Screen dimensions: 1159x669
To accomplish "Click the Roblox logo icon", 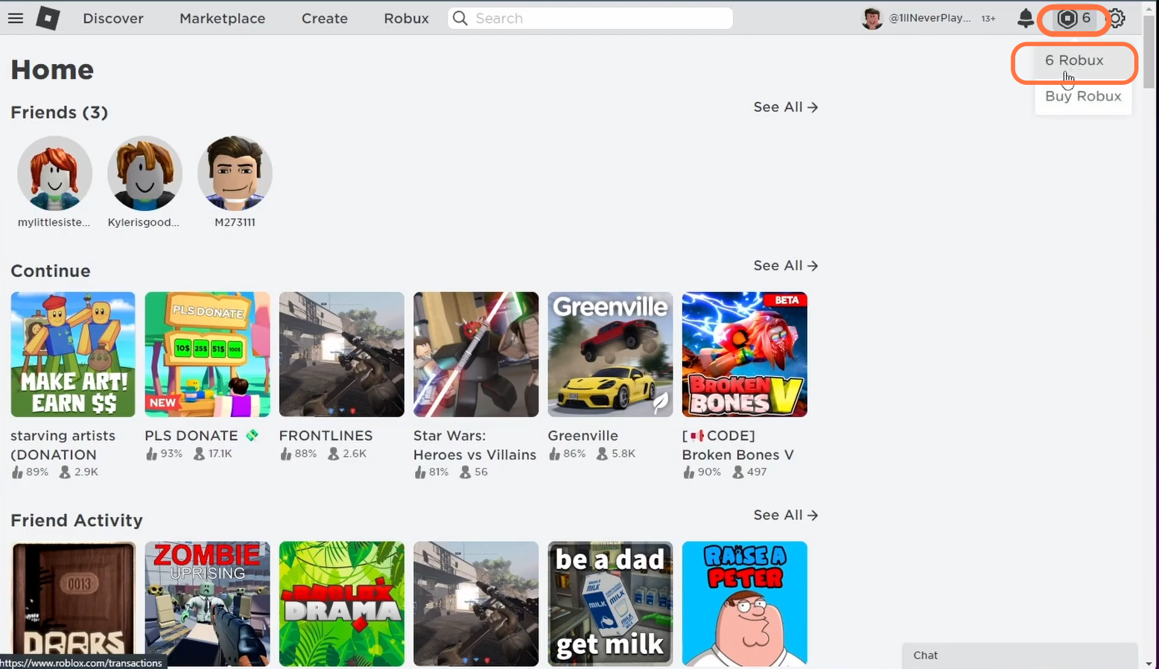I will tap(48, 18).
